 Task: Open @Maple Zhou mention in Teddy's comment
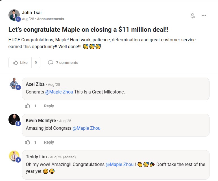(x=119, y=164)
